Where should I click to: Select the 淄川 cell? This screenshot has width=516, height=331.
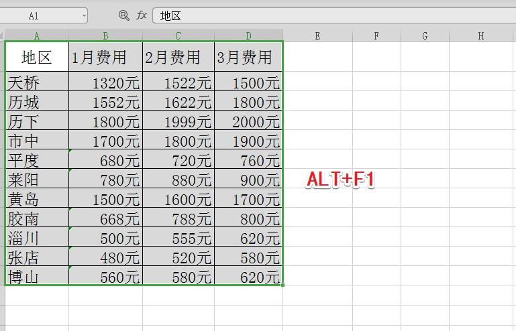pos(37,237)
